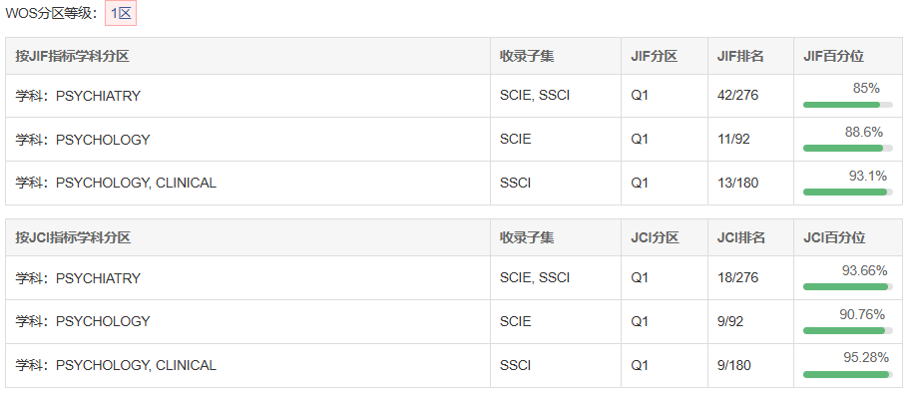
Task: Select PSYCHOLOGY, CLINICAL row in JCI table
Action: (454, 366)
